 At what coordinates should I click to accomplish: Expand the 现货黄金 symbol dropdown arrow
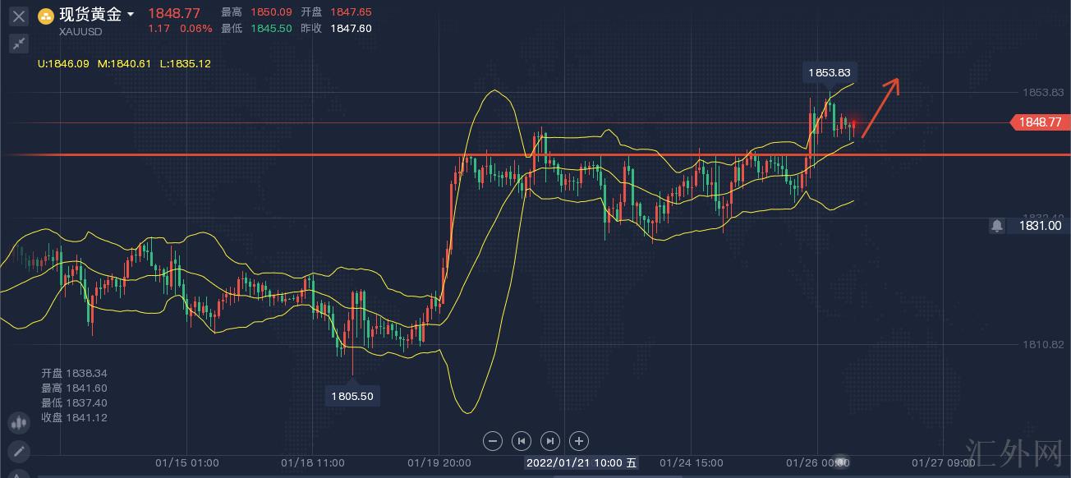[x=131, y=15]
